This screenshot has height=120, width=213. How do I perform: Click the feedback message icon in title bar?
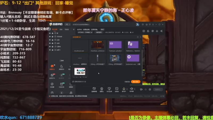click(143, 25)
